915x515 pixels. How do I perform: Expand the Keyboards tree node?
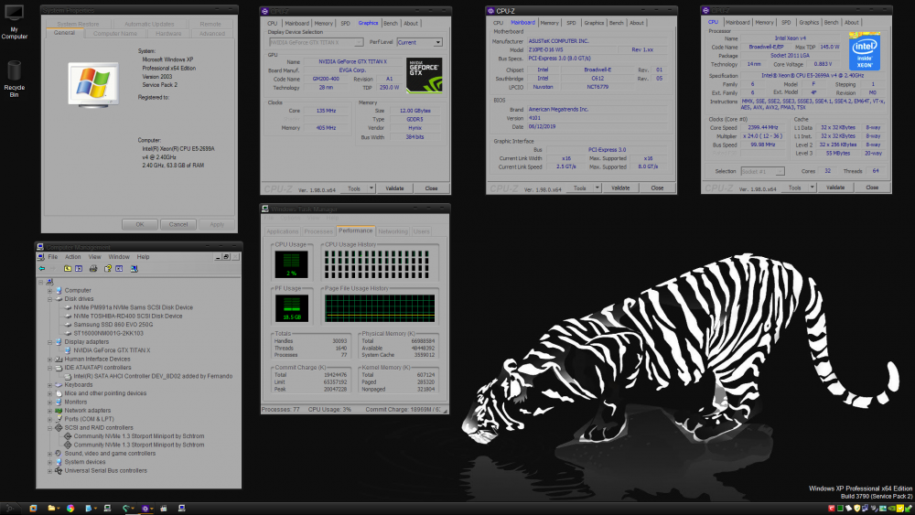click(x=48, y=385)
